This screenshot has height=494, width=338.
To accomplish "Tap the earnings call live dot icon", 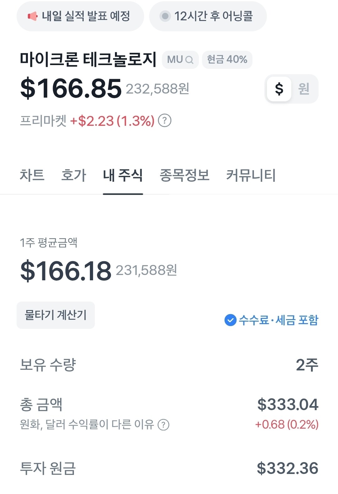I will 165,16.
